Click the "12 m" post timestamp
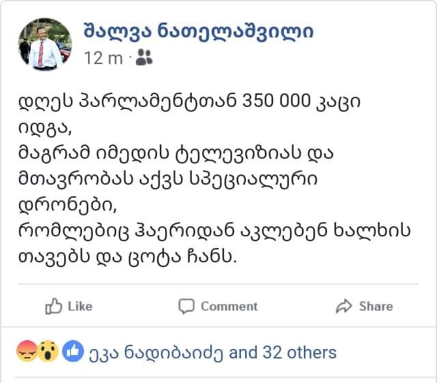Image resolution: width=437 pixels, height=383 pixels. pos(102,59)
